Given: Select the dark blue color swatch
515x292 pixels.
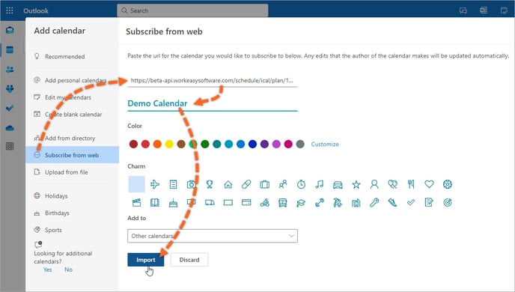Looking at the screenshot, I should click(x=252, y=144).
